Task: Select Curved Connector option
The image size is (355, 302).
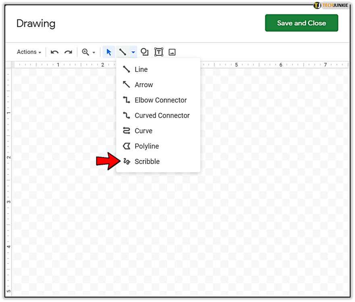Action: [162, 115]
